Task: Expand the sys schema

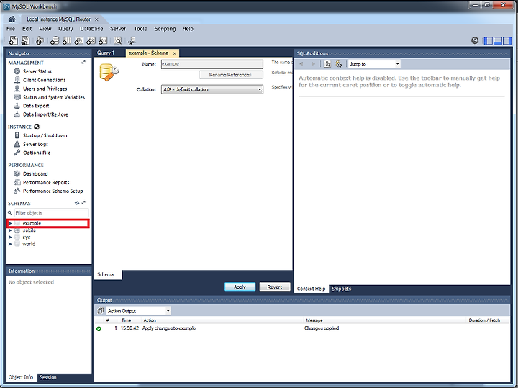Action: (10, 238)
